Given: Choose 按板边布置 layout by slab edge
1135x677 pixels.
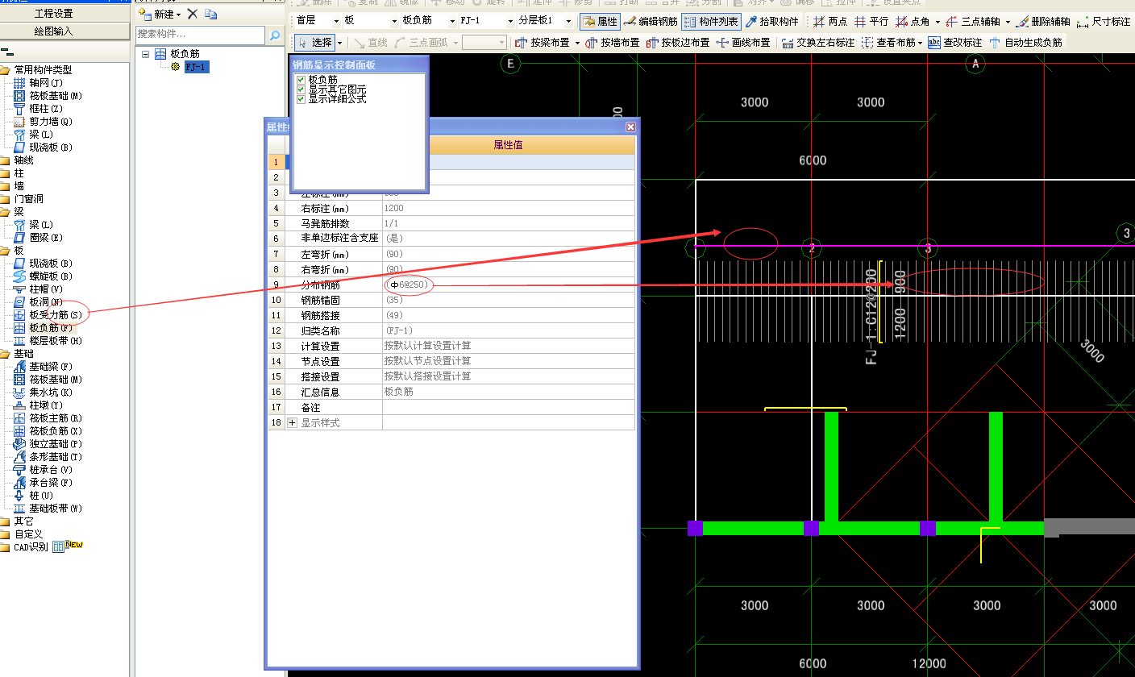Looking at the screenshot, I should coord(678,43).
